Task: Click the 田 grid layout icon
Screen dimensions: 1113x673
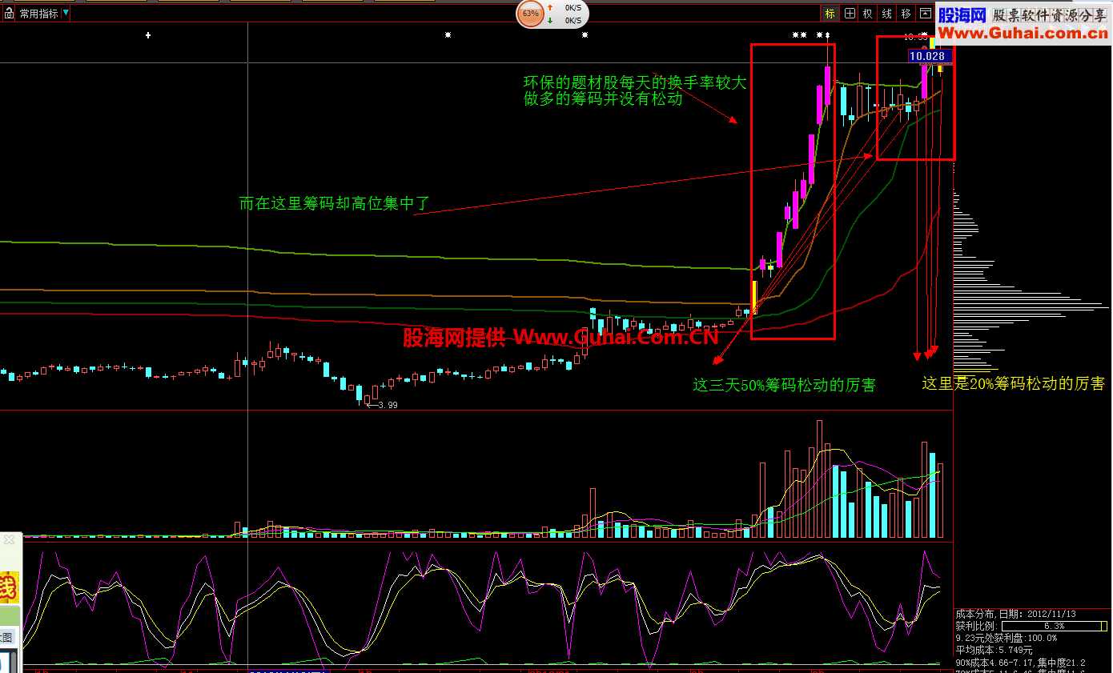Action: tap(850, 14)
